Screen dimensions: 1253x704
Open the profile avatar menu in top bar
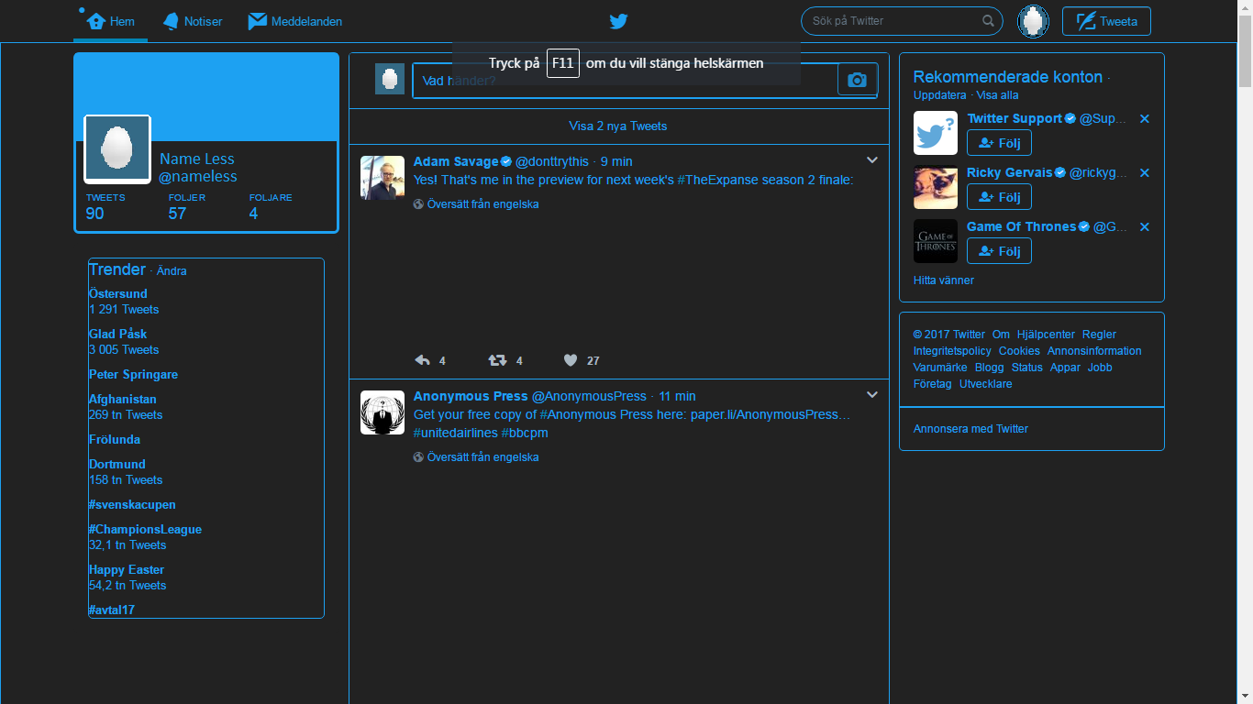pyautogui.click(x=1033, y=21)
